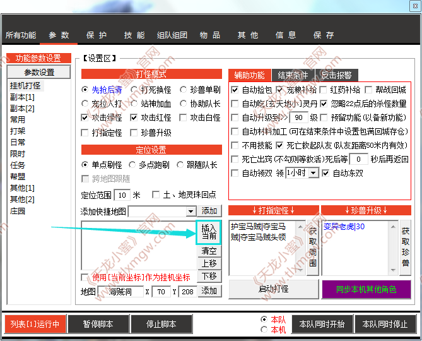Click the 插入当前 button

pos(209,232)
